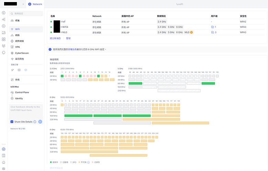Click the client count 3 link for I>MLO
Viewport: 268px width, 171px height.
[215, 32]
